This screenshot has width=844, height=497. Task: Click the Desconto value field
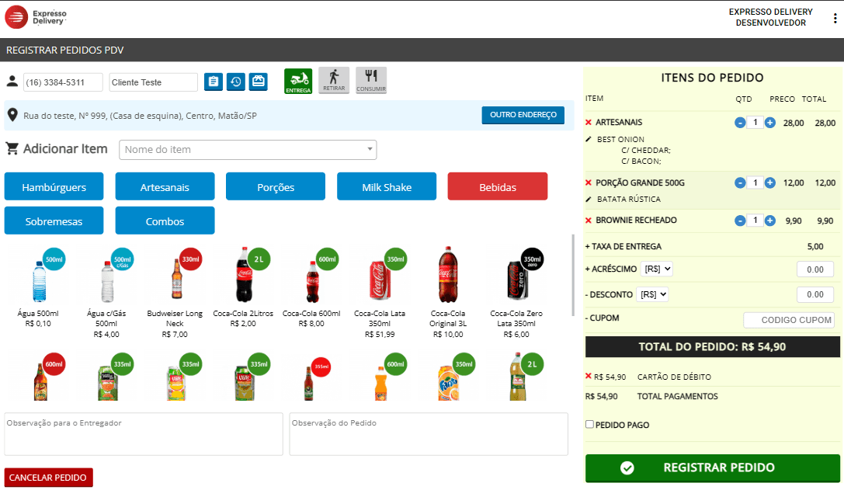(815, 294)
